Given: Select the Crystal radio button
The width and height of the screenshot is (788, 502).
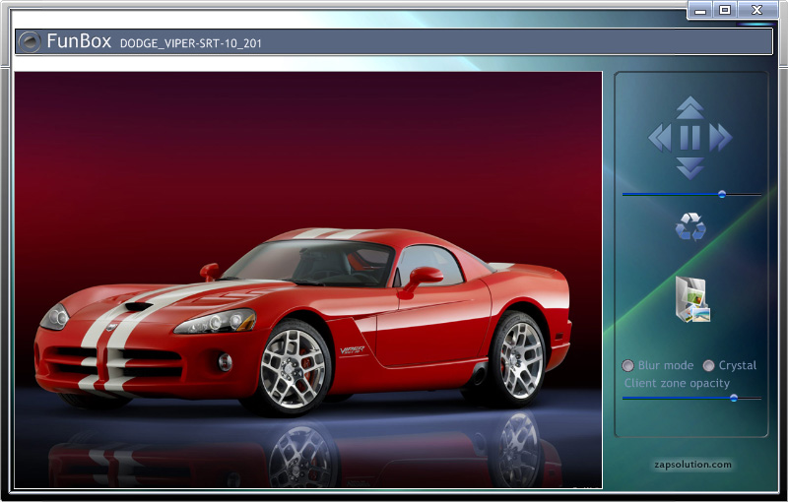Looking at the screenshot, I should pos(708,365).
